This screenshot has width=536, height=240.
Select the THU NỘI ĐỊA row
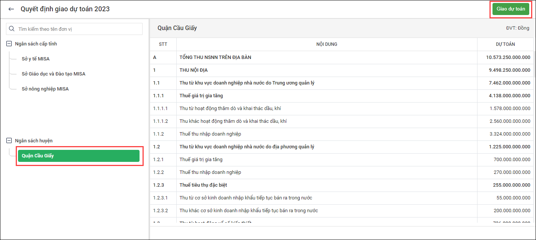pos(194,70)
